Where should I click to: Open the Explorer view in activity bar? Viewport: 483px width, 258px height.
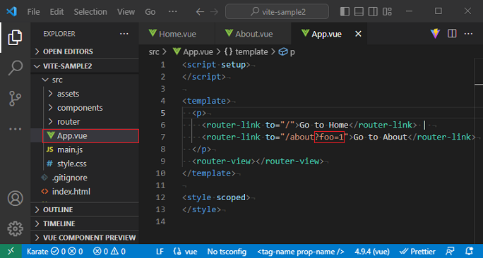point(15,37)
